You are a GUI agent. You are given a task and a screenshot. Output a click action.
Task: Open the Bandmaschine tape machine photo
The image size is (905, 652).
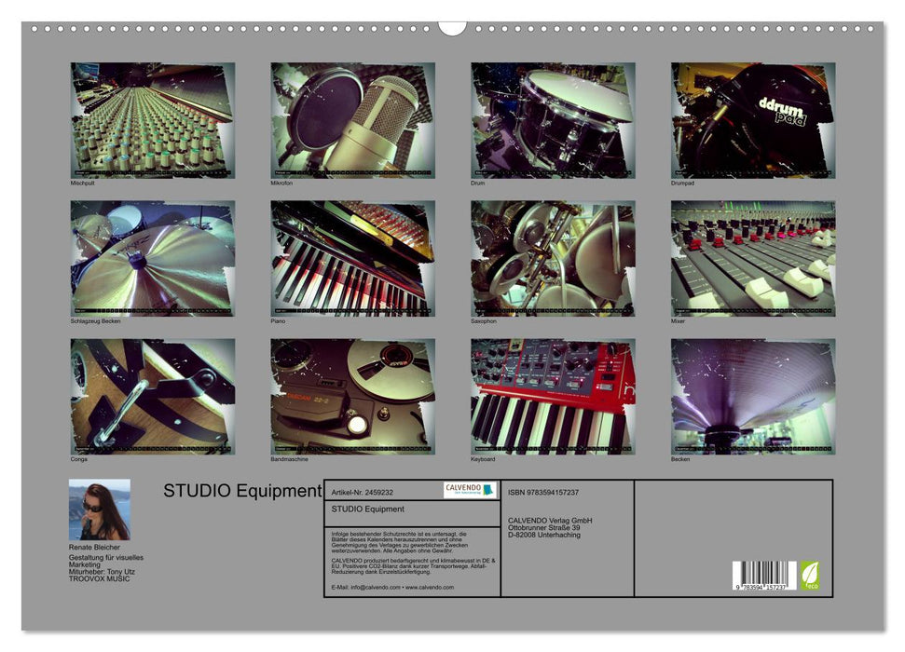point(352,397)
